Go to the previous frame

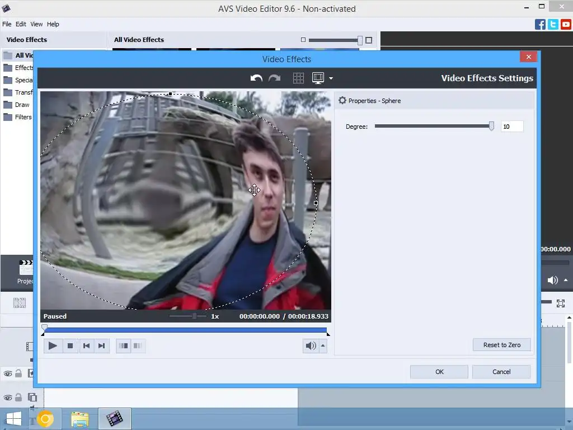pos(86,345)
